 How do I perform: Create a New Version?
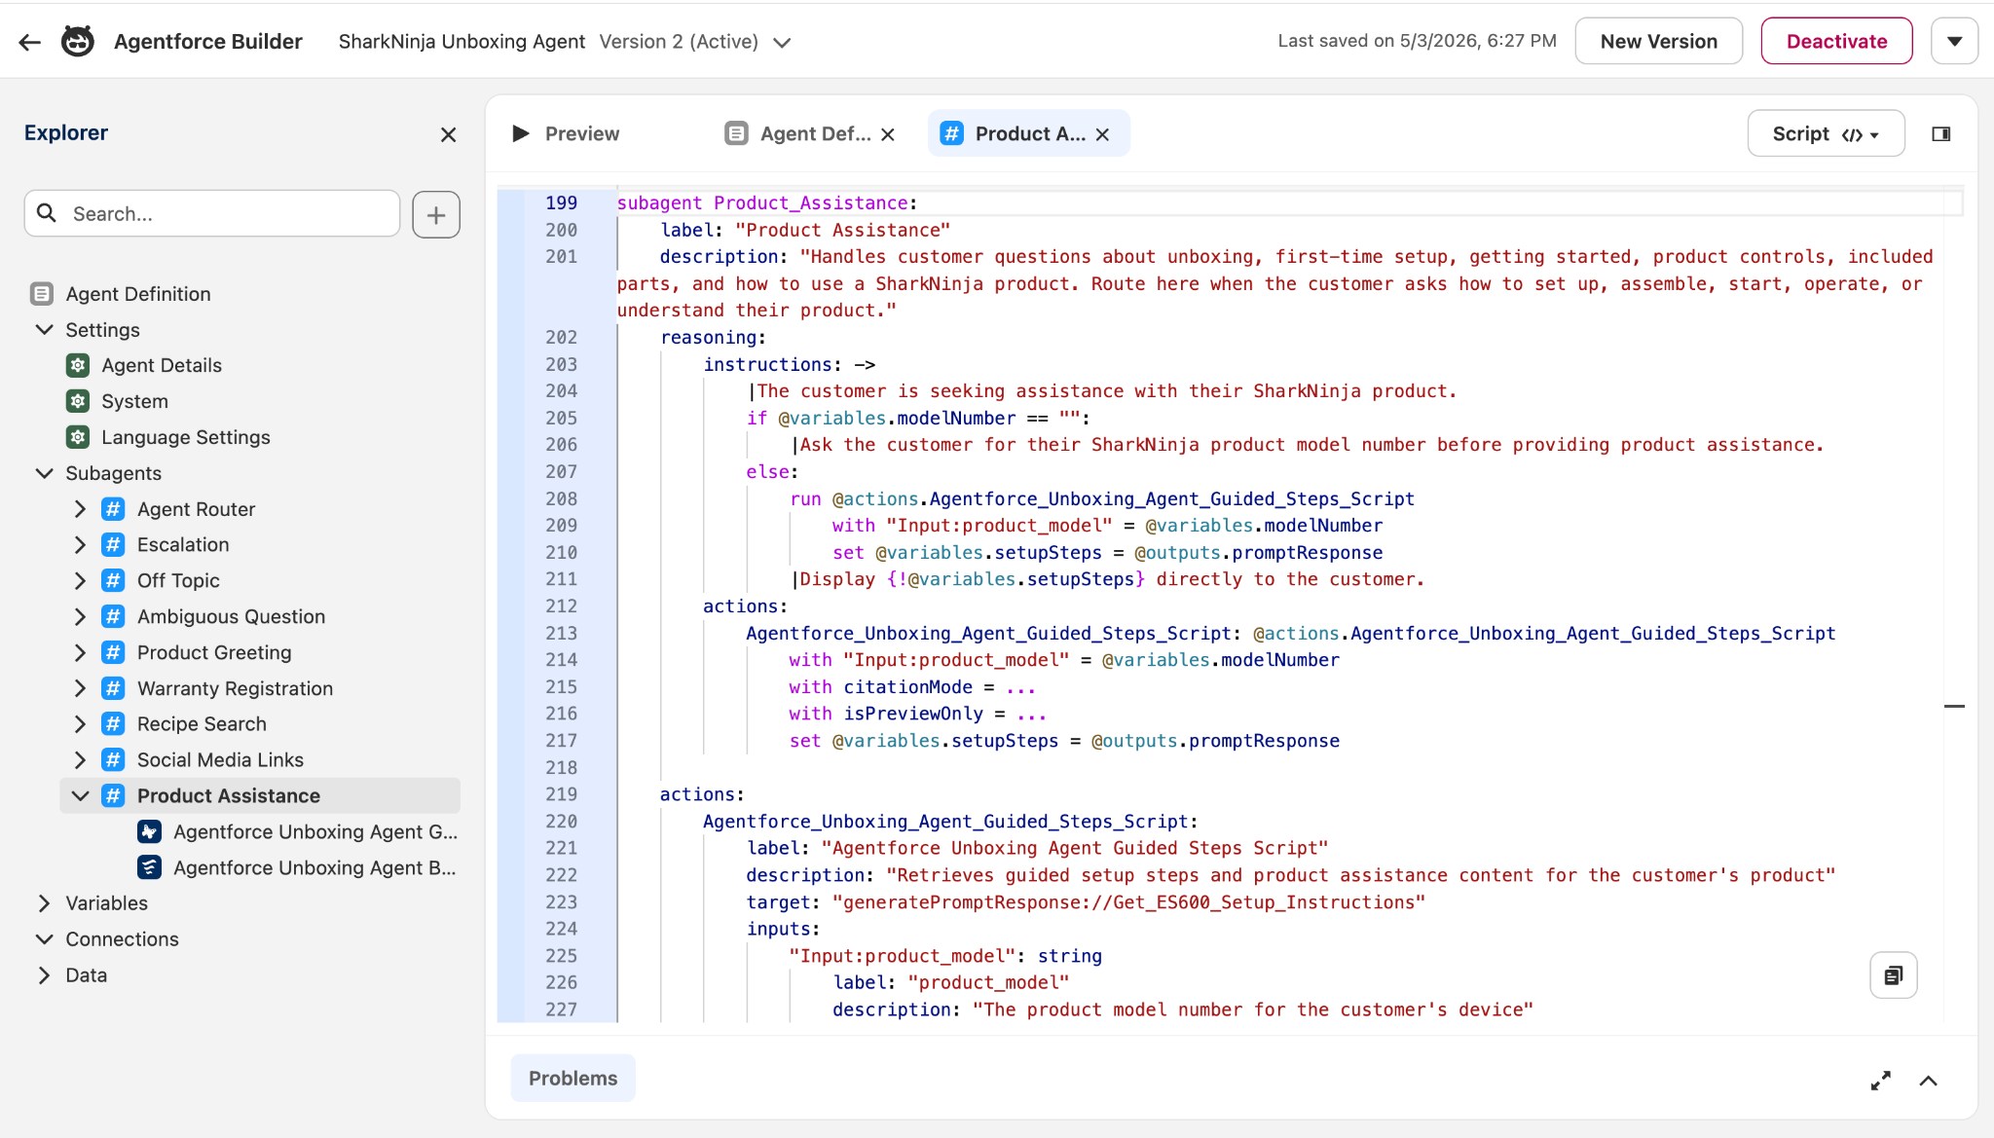(x=1658, y=41)
